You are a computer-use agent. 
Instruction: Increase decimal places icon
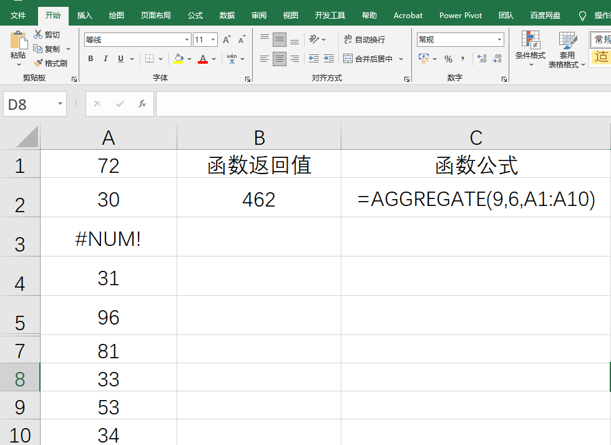point(482,59)
